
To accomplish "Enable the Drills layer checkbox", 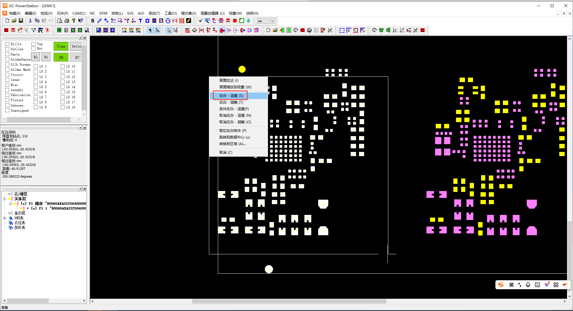I will 7,44.
